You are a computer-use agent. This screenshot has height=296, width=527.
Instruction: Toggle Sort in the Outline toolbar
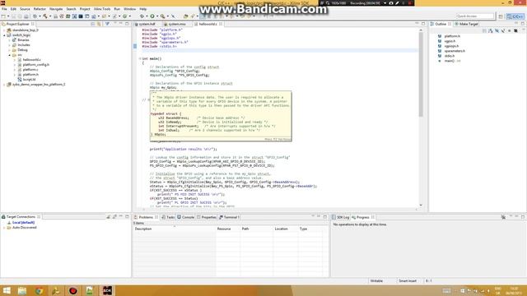(491, 30)
